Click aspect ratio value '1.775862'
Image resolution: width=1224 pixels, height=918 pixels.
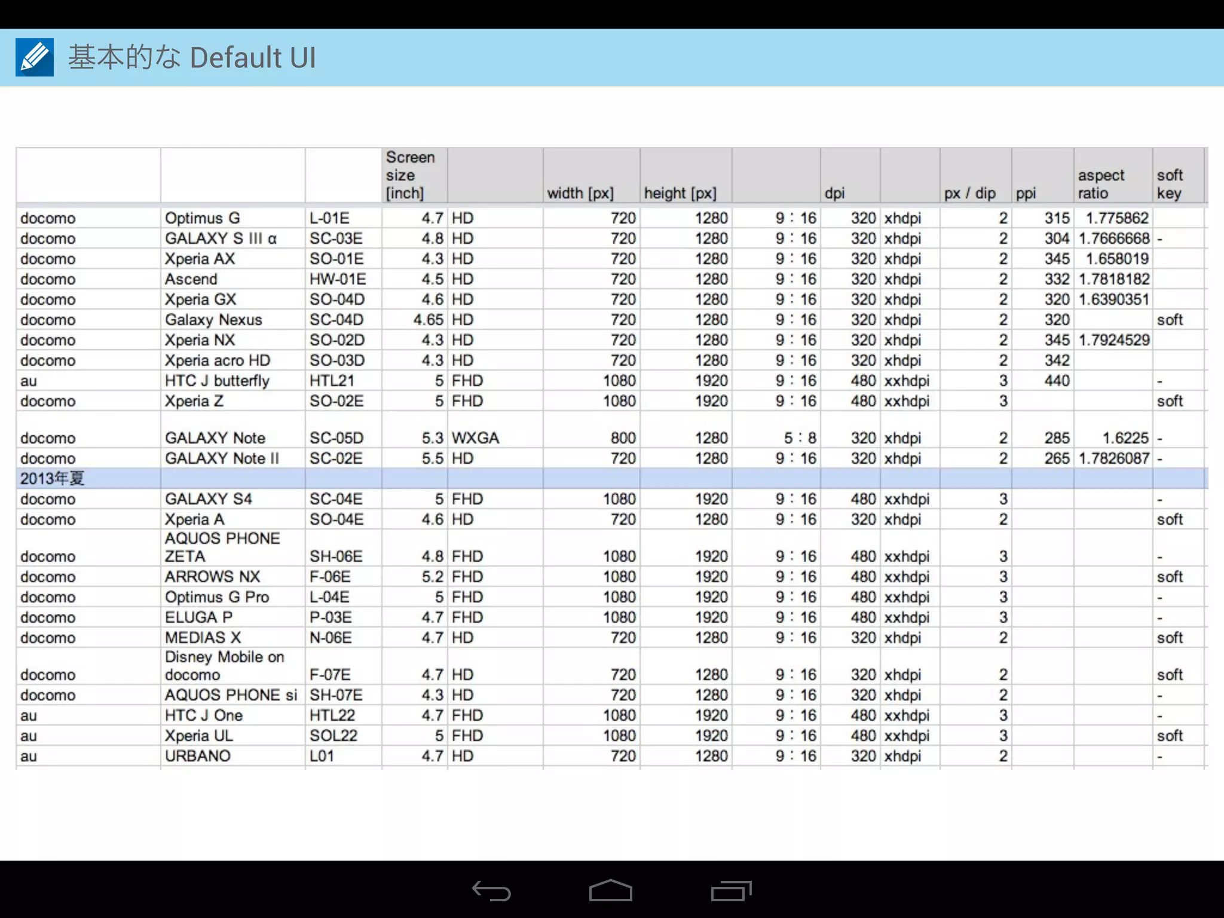coord(1117,218)
